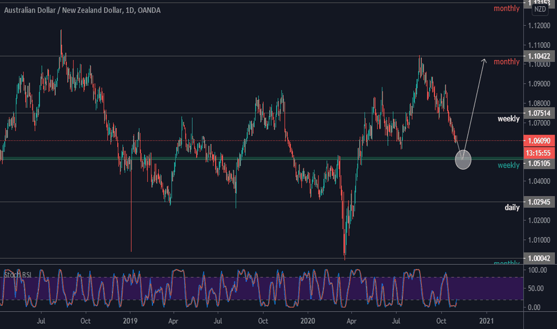Click the 2019 time axis label
The height and width of the screenshot is (329, 557).
[130, 321]
